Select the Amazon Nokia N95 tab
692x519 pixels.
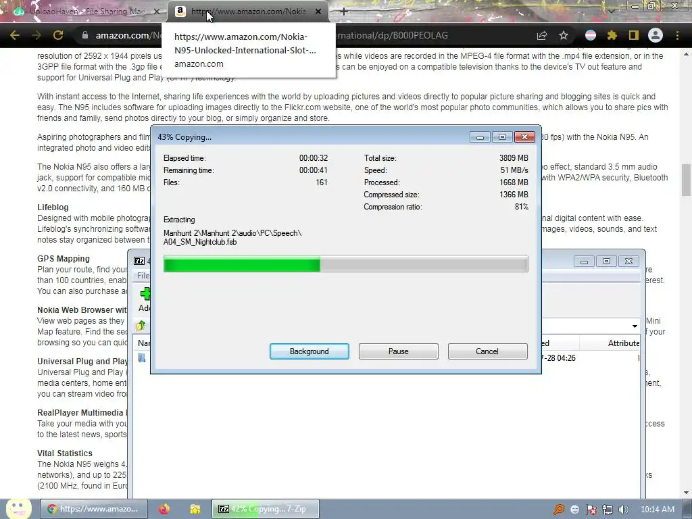point(248,11)
